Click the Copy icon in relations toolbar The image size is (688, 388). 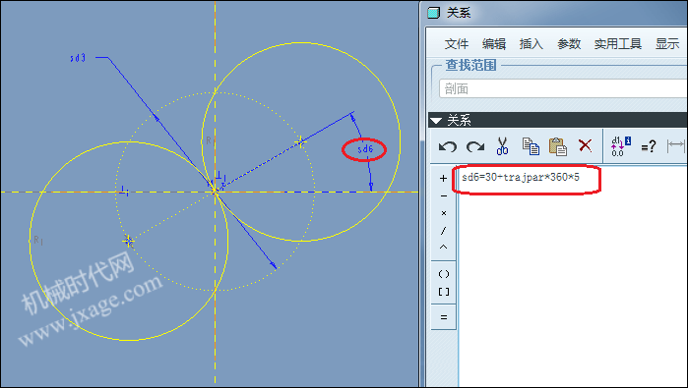531,146
